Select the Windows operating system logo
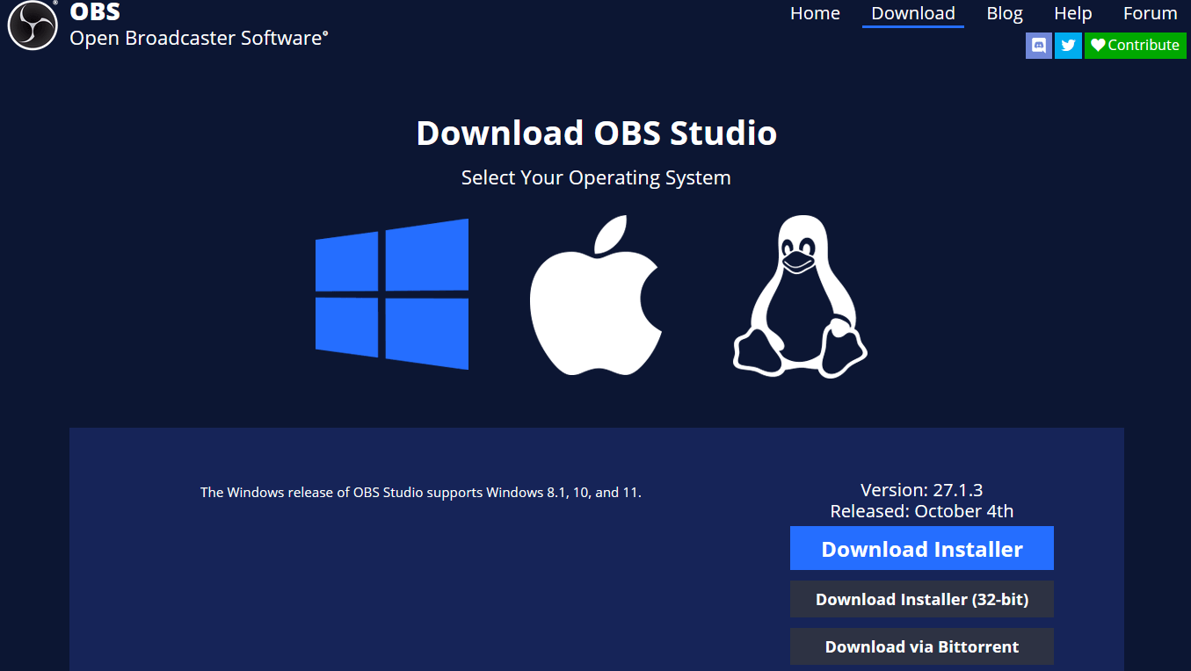1191x671 pixels. tap(392, 294)
